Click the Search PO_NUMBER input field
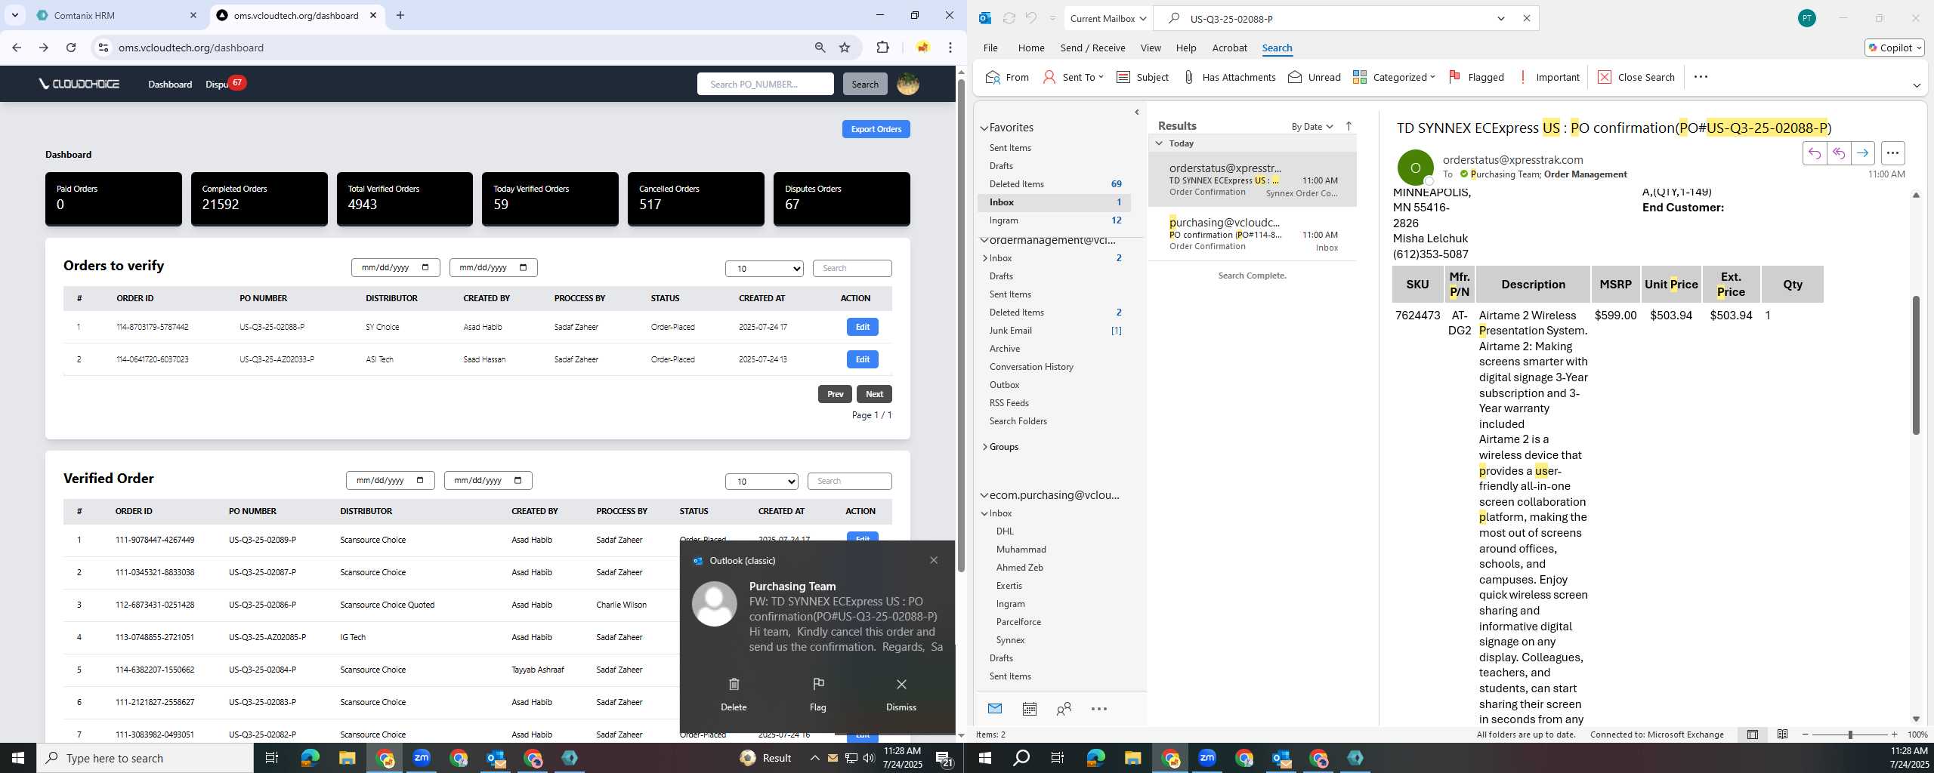 click(765, 84)
